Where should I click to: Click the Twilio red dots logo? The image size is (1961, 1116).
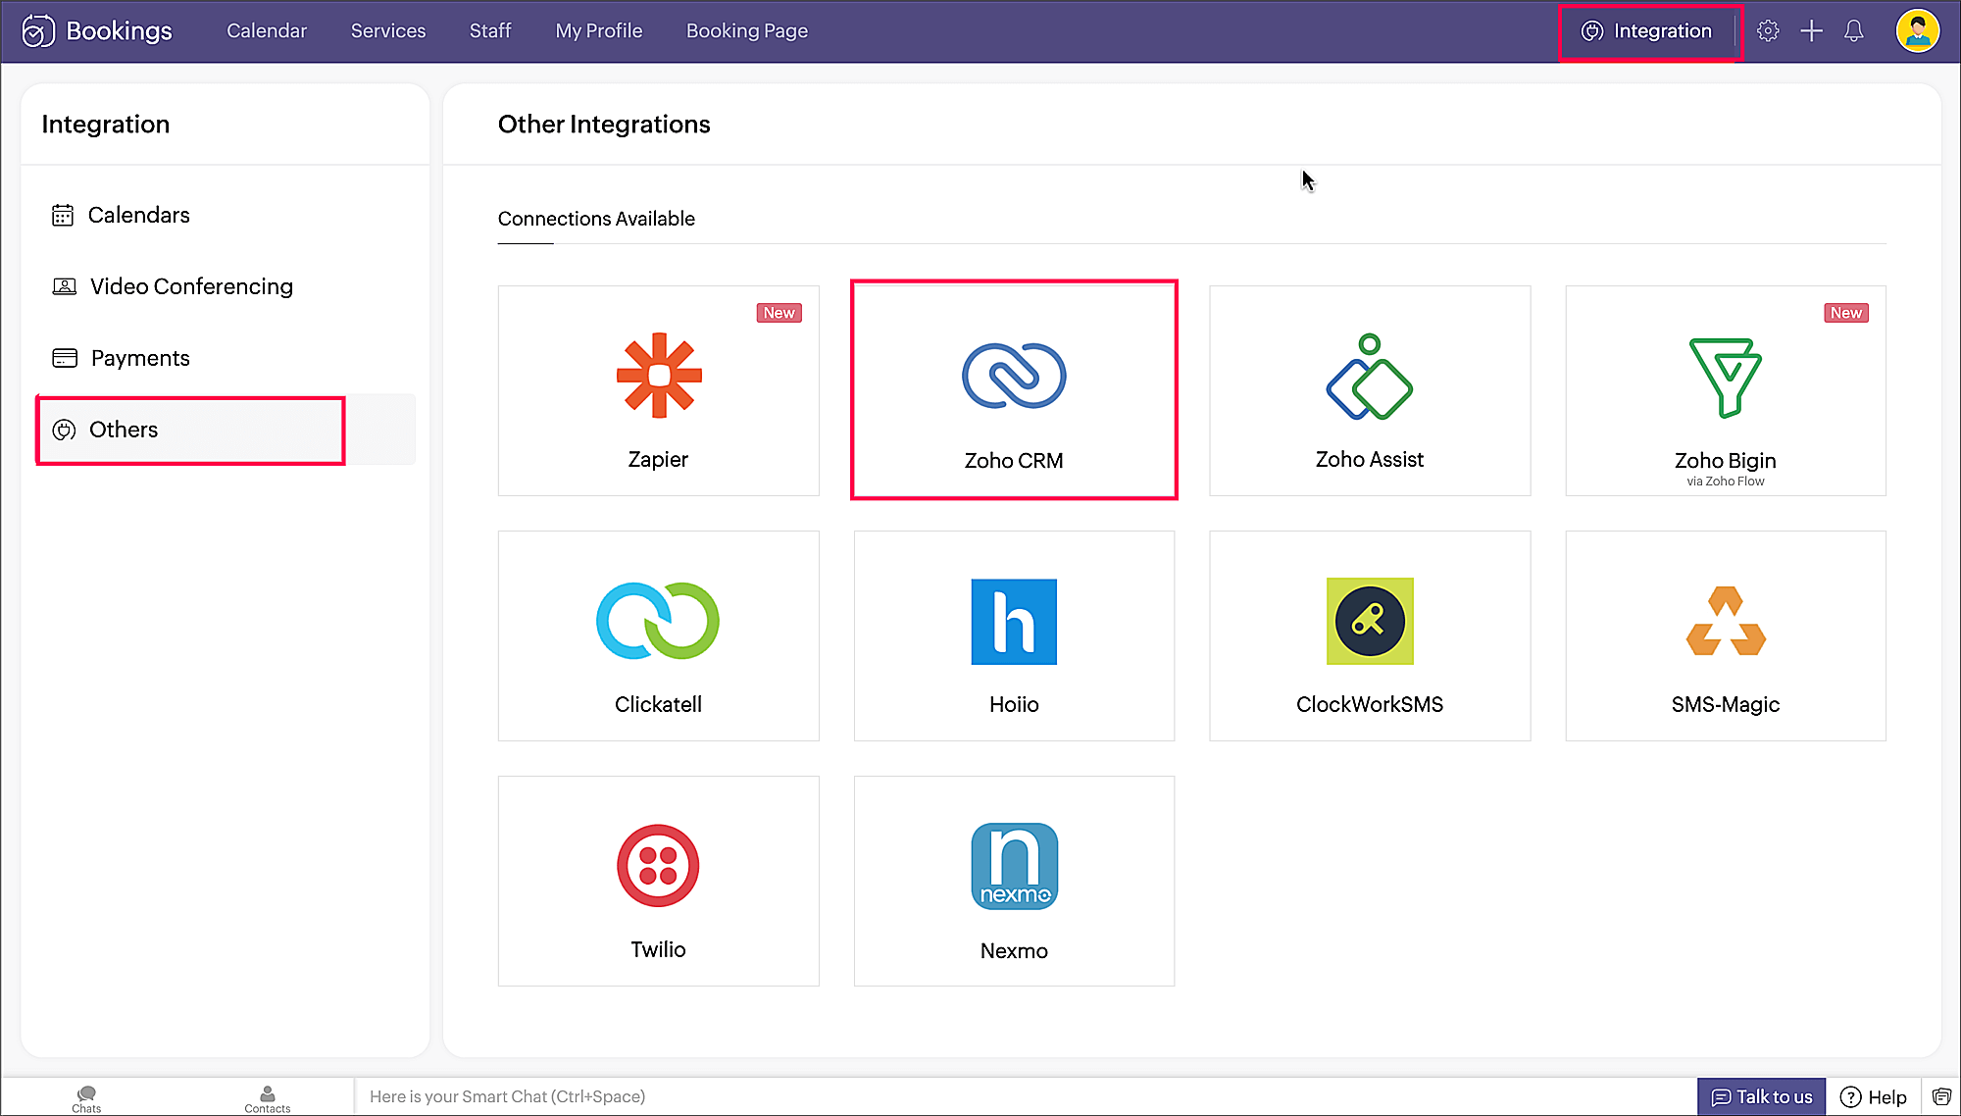[x=658, y=866]
